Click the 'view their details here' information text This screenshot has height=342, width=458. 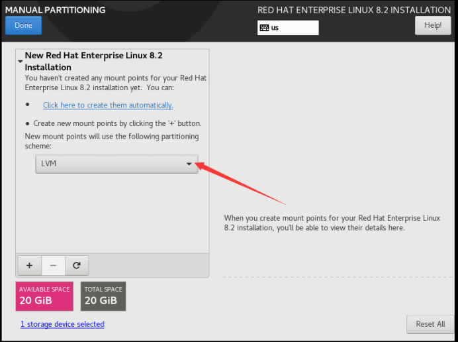tap(332, 223)
